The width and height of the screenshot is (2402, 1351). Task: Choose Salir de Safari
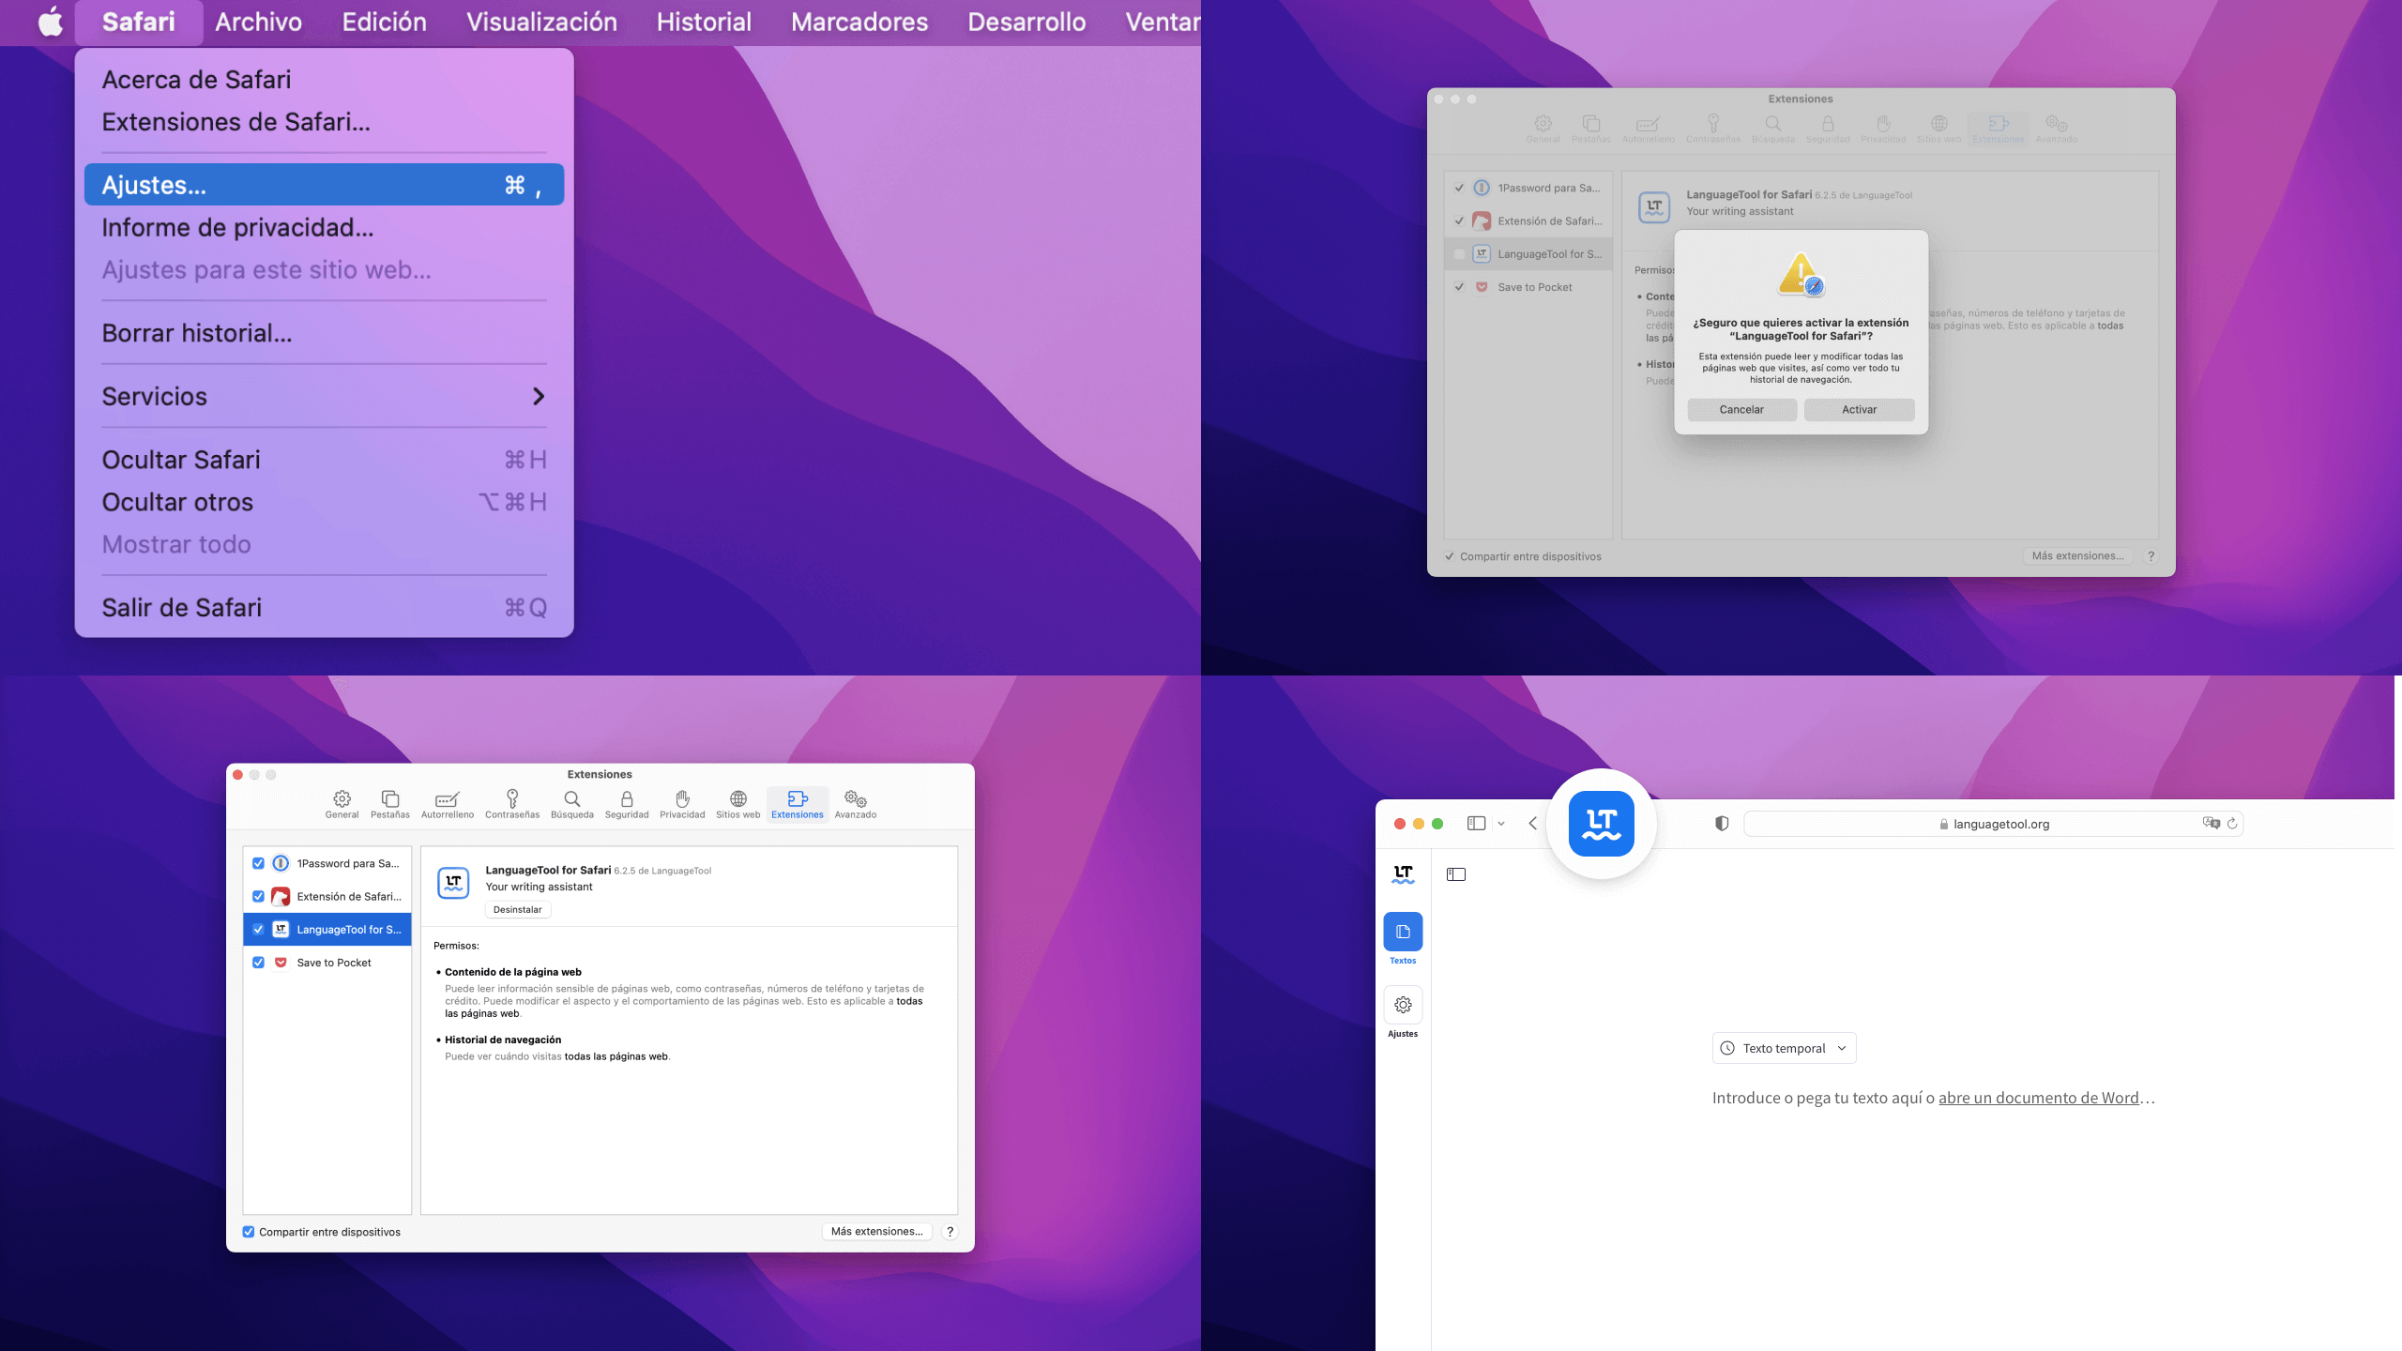324,607
